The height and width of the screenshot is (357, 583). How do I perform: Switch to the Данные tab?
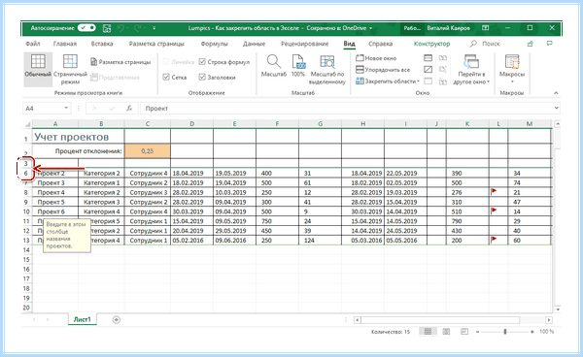tap(254, 44)
